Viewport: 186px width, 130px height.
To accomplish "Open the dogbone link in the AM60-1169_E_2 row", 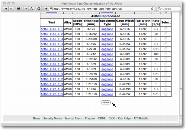I will click(x=107, y=59).
